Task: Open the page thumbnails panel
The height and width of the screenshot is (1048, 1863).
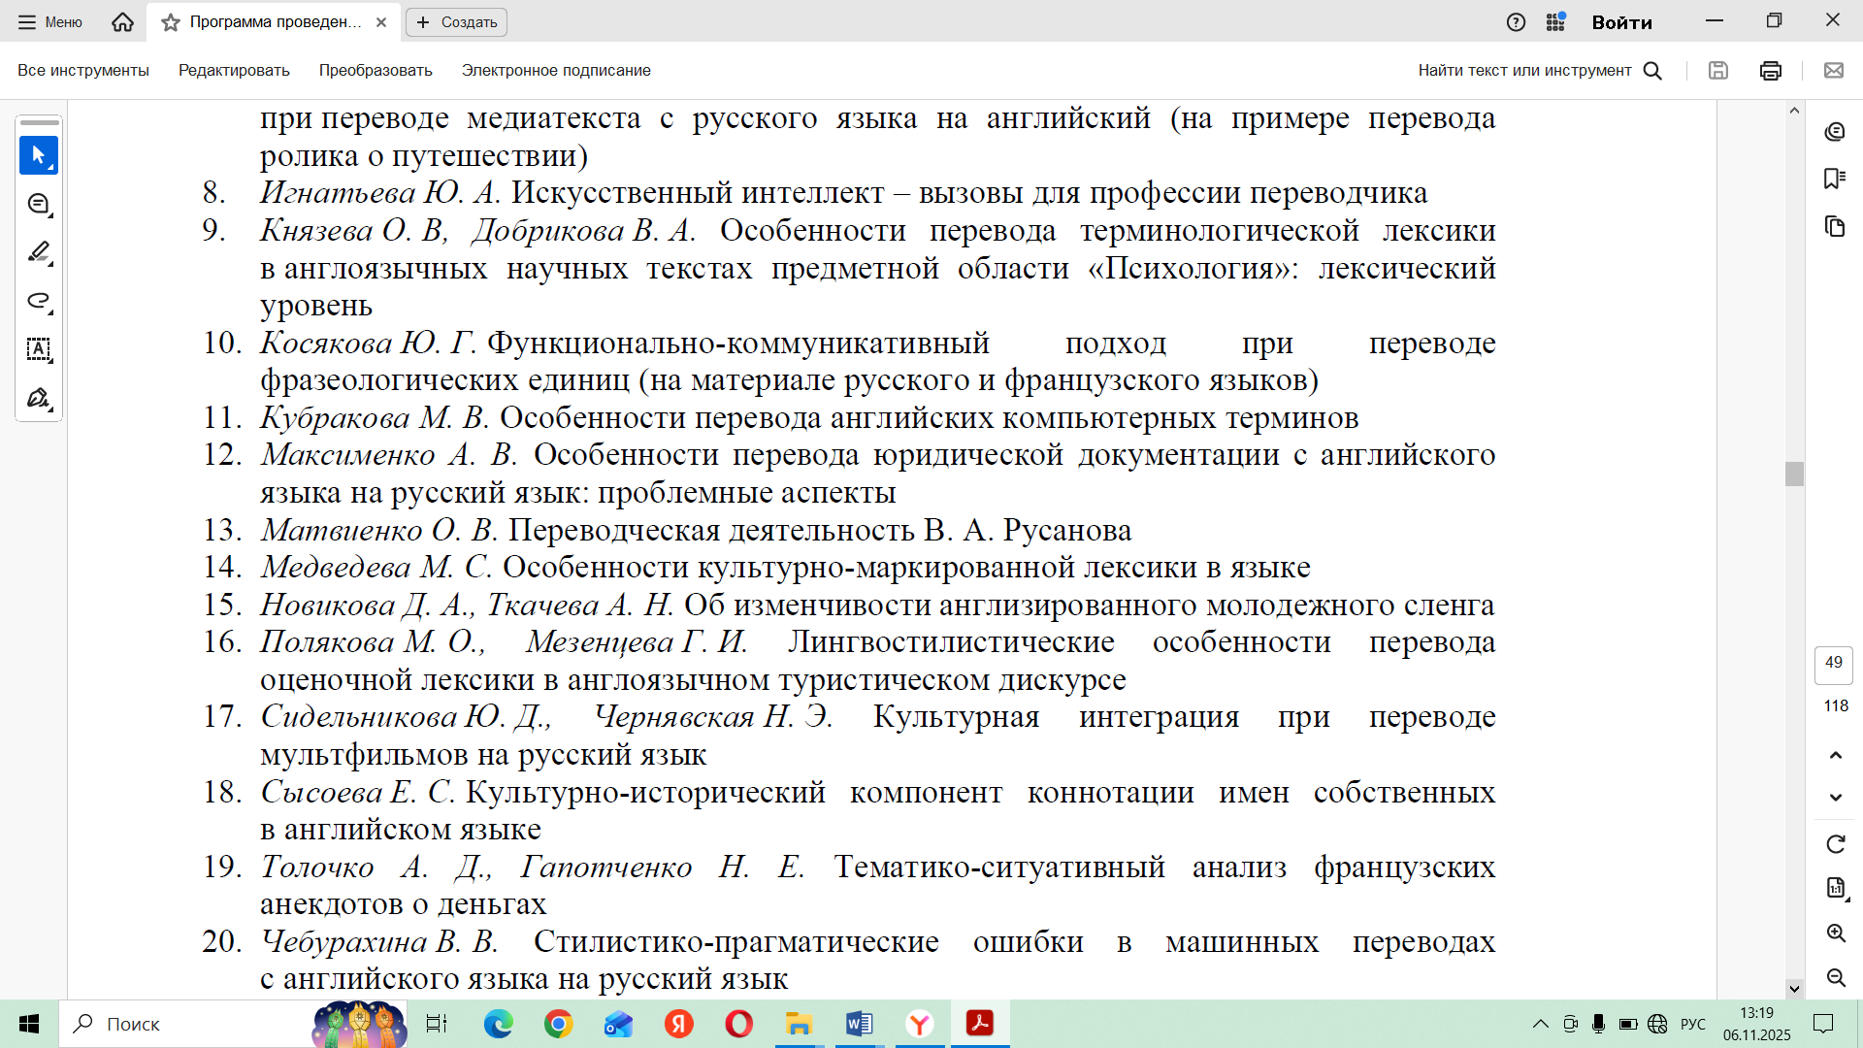Action: click(1834, 226)
